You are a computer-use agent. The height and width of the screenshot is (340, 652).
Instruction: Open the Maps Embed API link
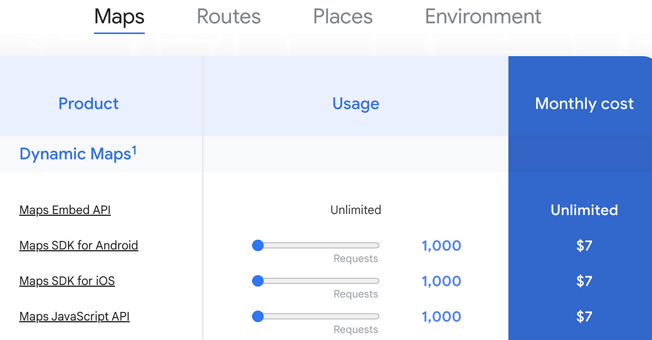[x=65, y=210]
